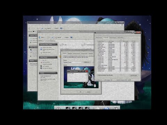
Task: Click Other Places header in My Computer window
Action: pos(33,47)
